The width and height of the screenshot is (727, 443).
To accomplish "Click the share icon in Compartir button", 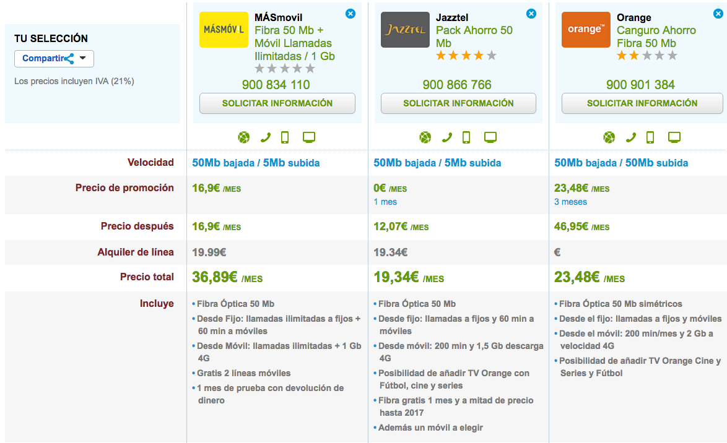I will click(69, 58).
